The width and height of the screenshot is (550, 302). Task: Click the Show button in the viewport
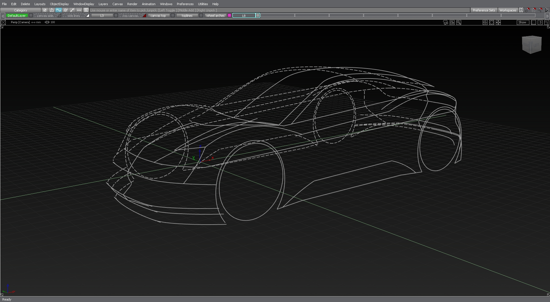(522, 22)
